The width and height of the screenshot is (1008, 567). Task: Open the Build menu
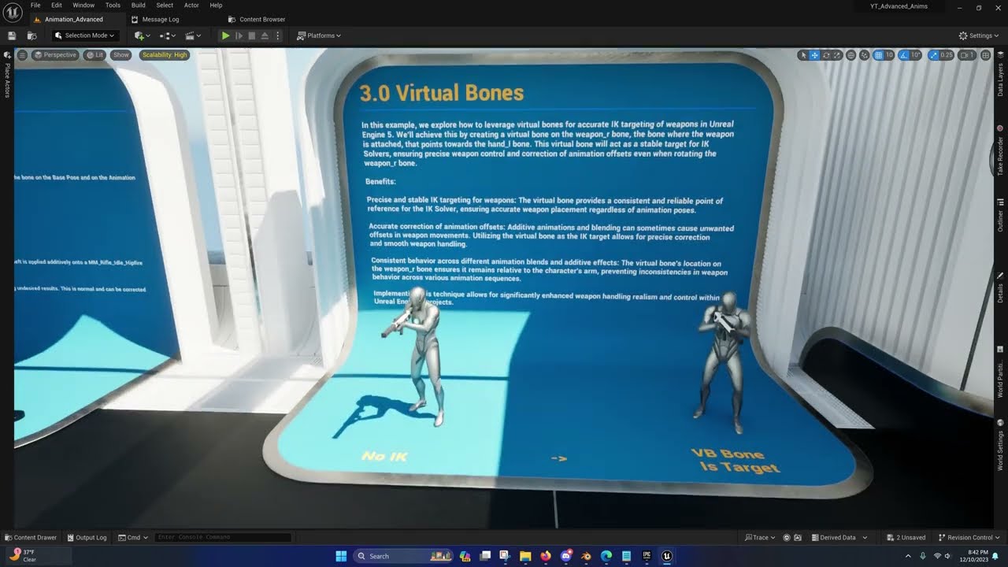pos(139,6)
